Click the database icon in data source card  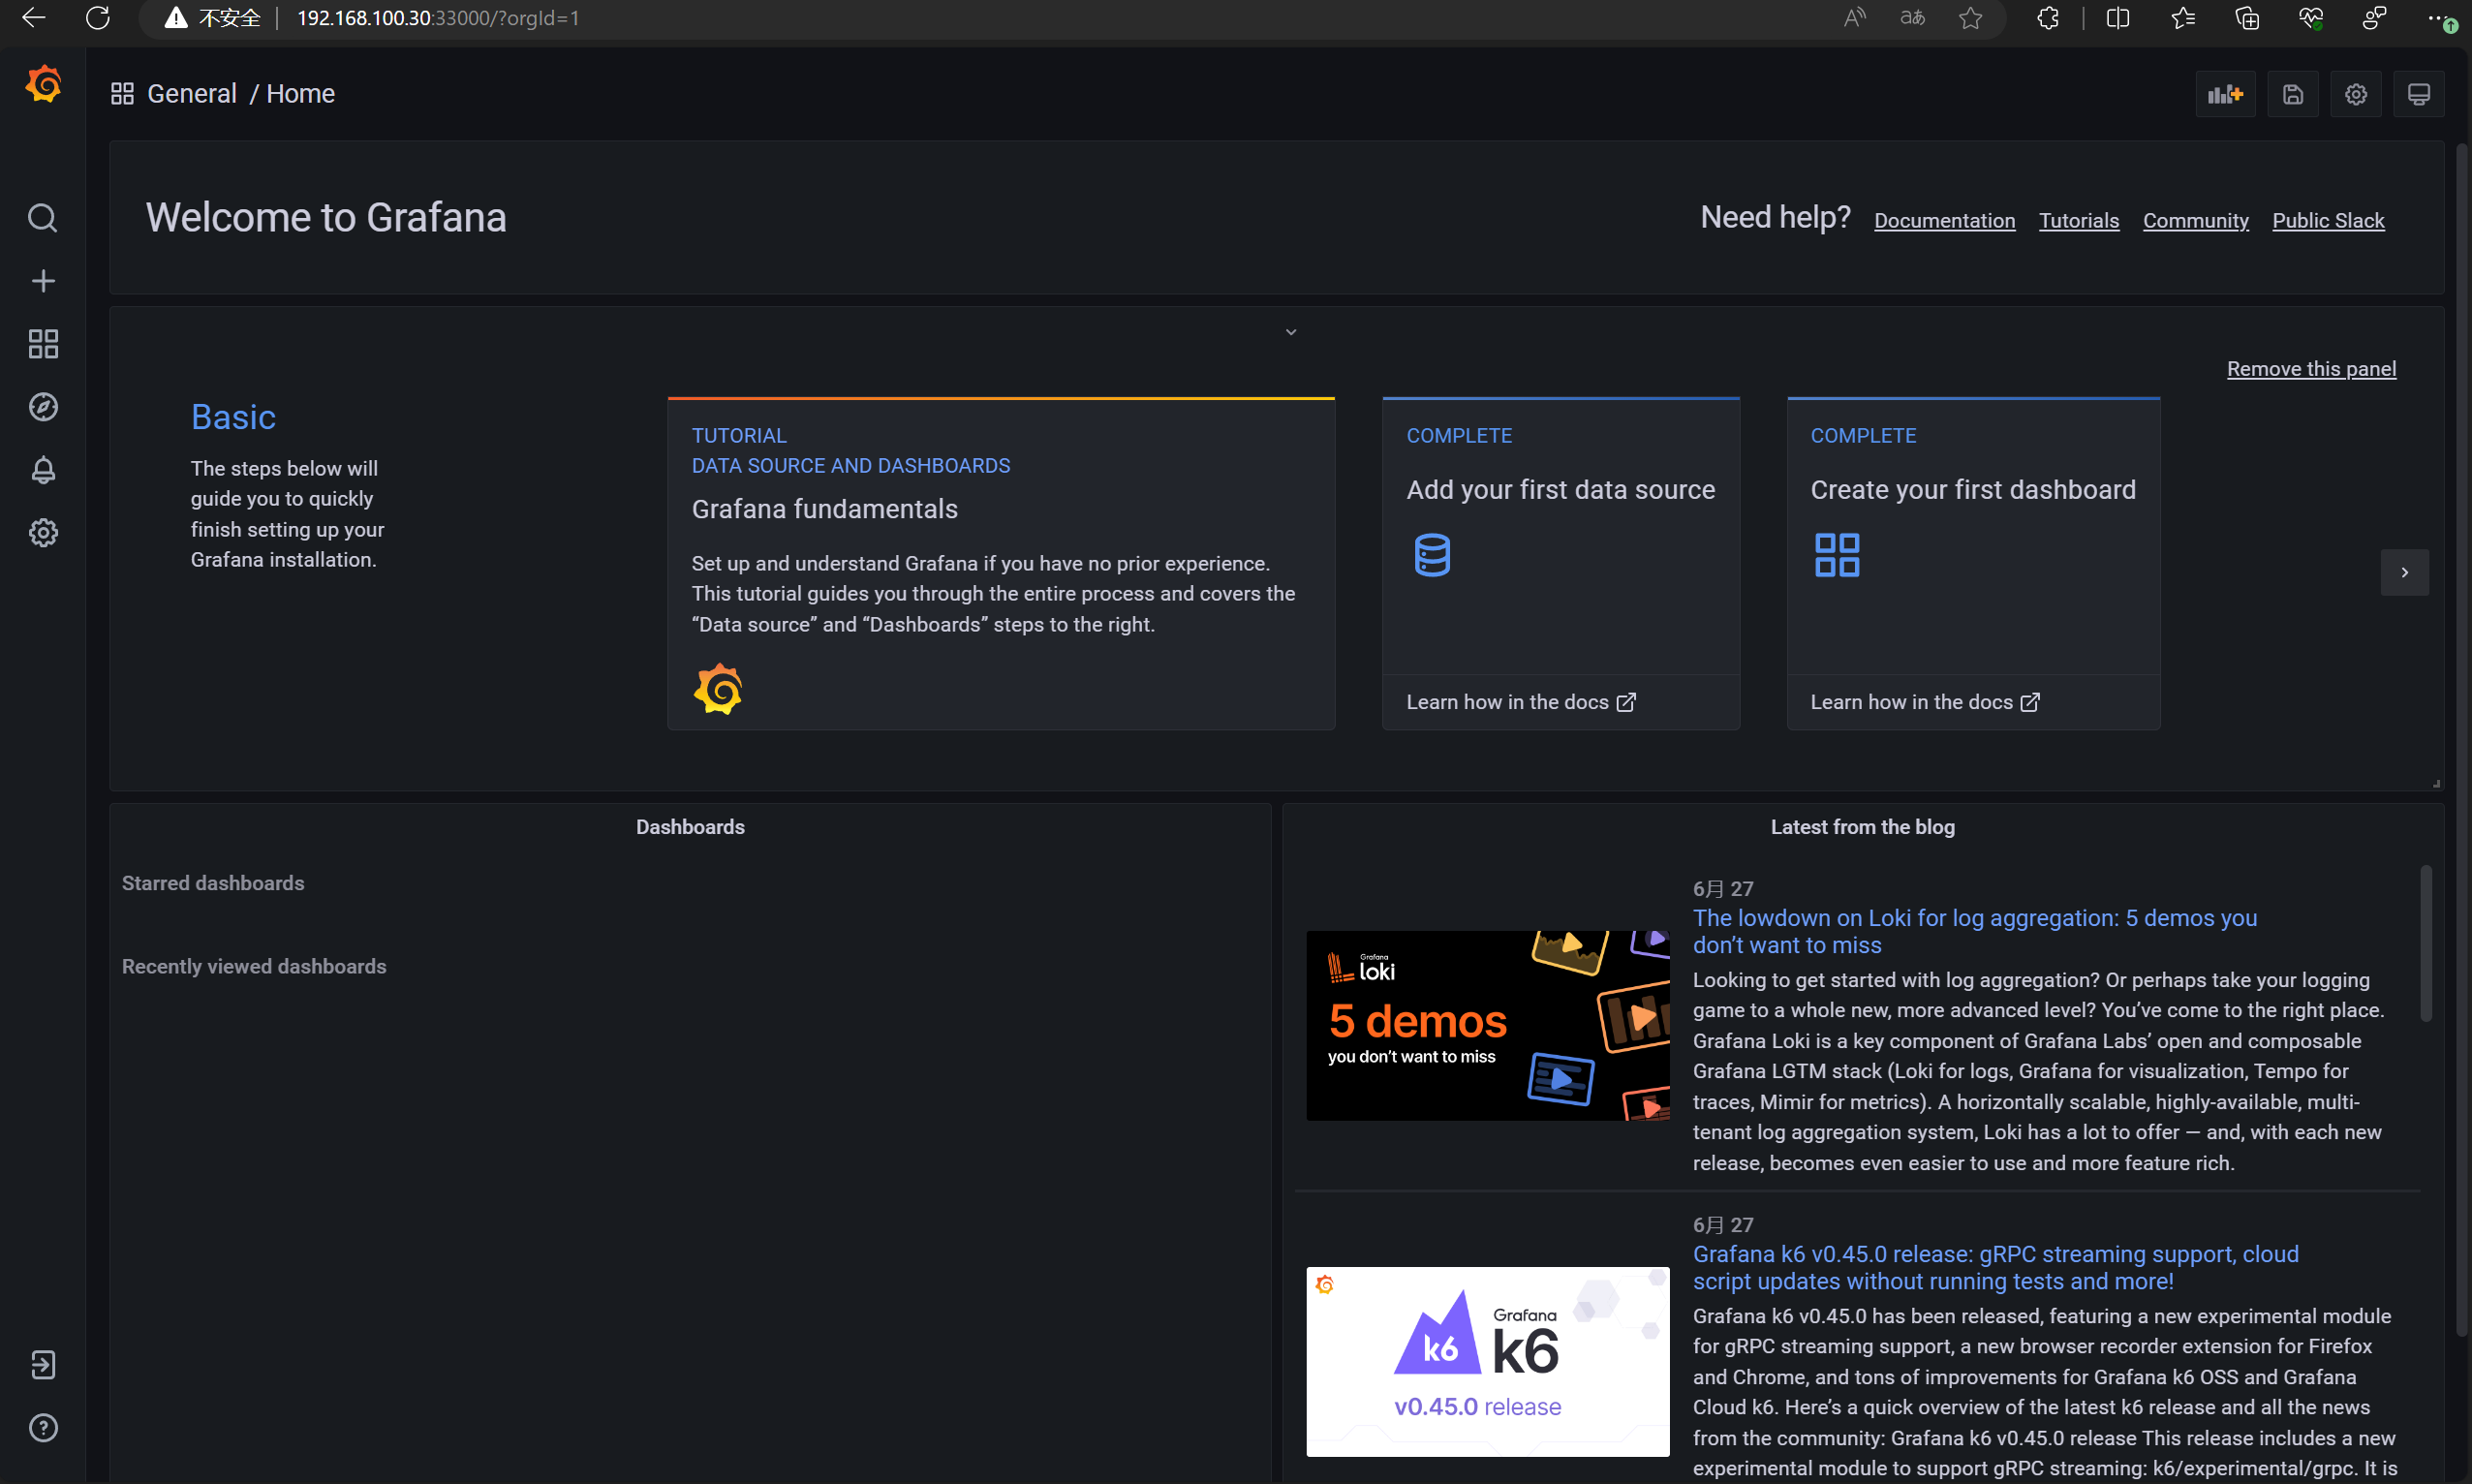click(x=1432, y=555)
